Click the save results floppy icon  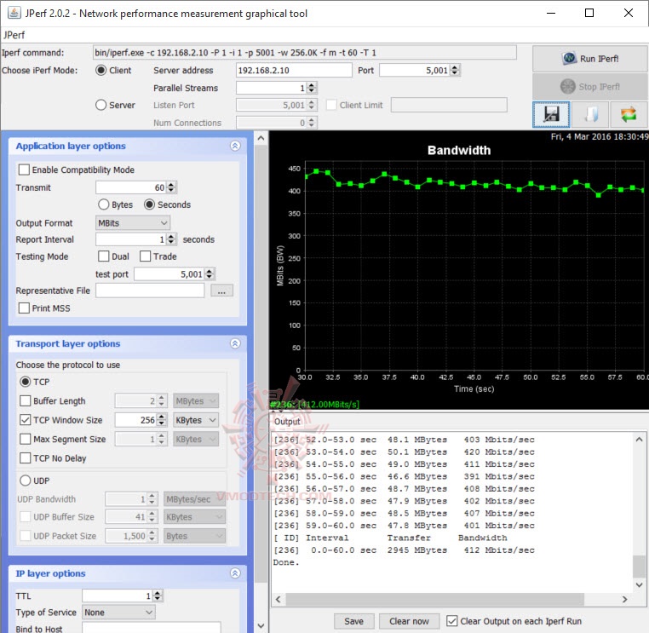click(x=551, y=114)
